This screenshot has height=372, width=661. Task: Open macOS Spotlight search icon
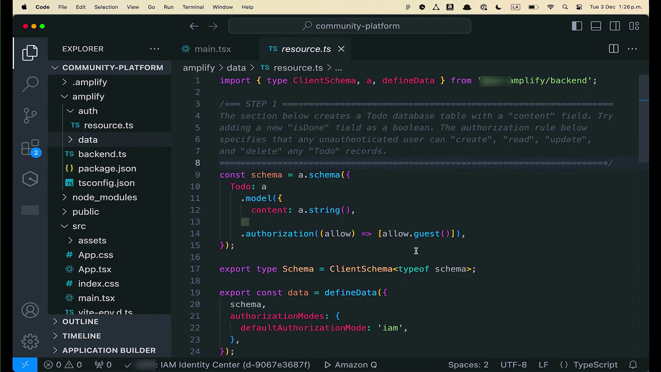pos(565,7)
